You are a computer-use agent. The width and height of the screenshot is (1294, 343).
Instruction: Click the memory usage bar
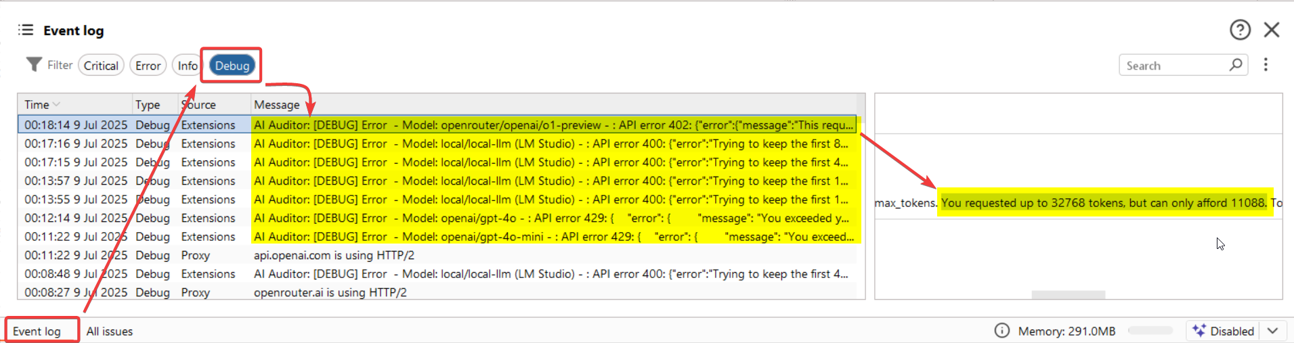(1150, 330)
